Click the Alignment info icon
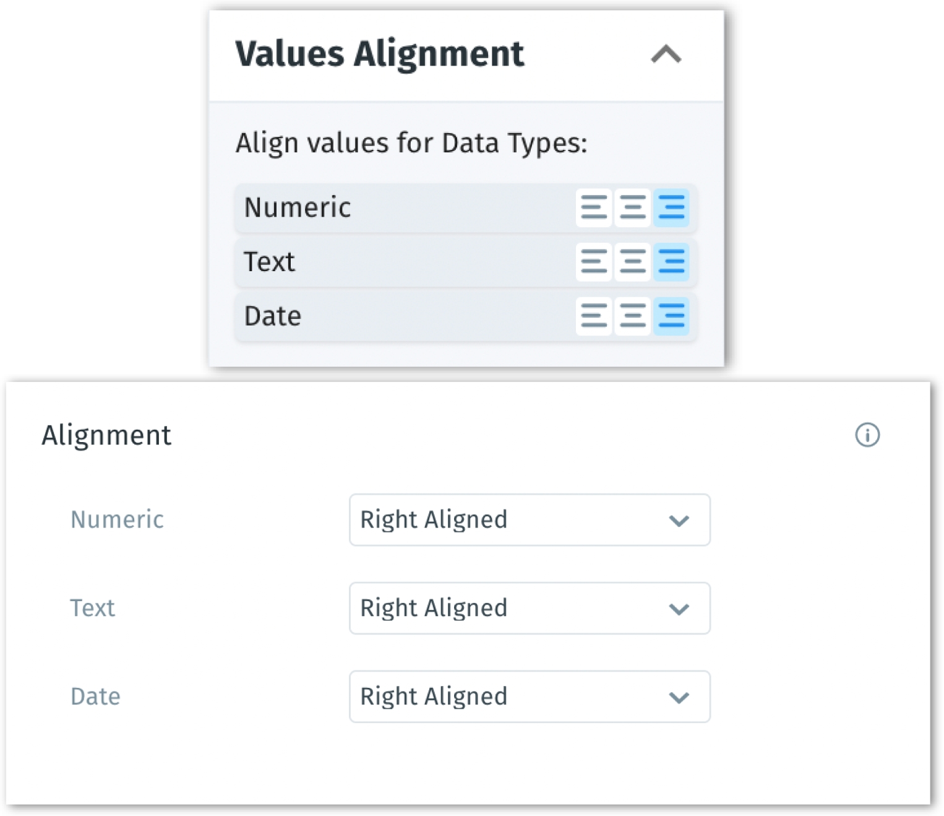This screenshot has height=816, width=944. coord(867,435)
